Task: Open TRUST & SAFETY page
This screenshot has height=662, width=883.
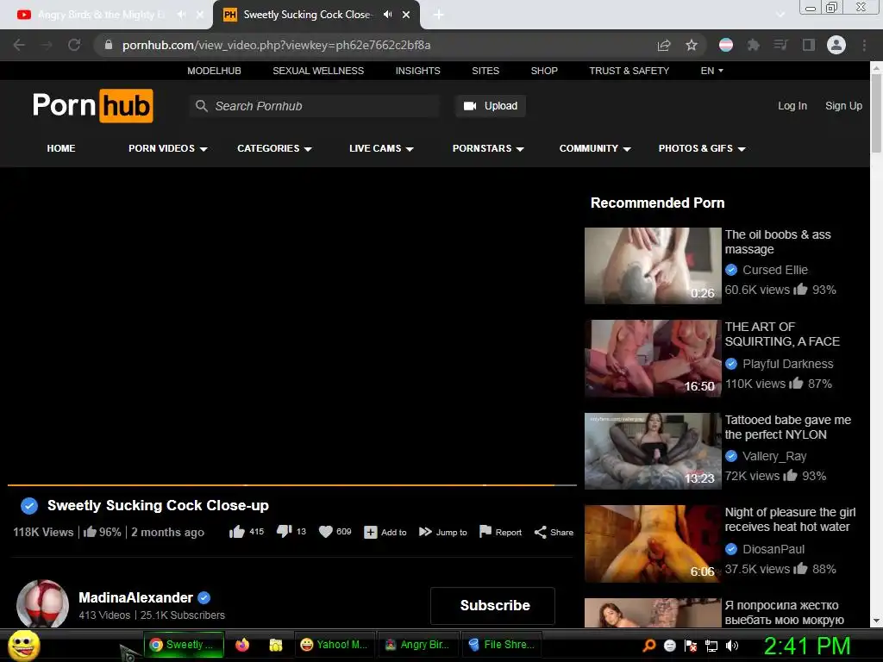Action: pyautogui.click(x=629, y=71)
